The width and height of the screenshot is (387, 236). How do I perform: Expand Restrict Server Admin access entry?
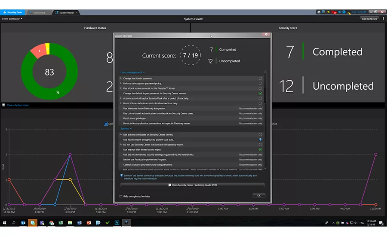coord(121,103)
